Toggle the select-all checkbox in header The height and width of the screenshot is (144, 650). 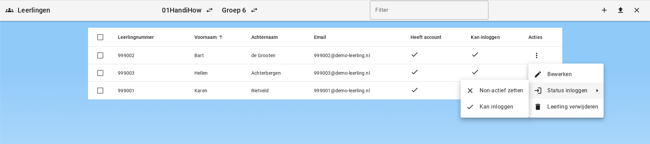pyautogui.click(x=100, y=37)
